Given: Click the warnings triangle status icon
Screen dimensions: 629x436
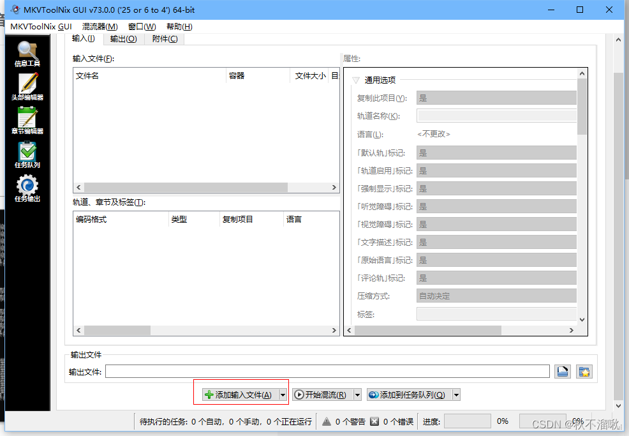Looking at the screenshot, I should pyautogui.click(x=327, y=421).
